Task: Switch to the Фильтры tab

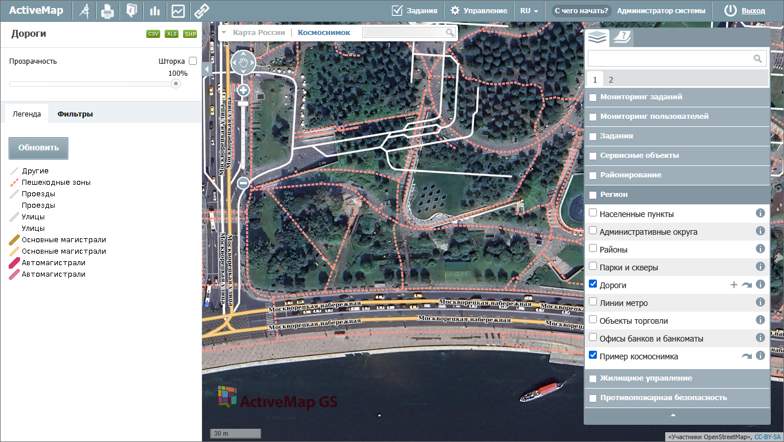Action: point(75,114)
